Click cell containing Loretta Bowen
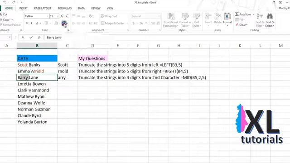Image resolution: width=290 pixels, height=163 pixels. click(37, 84)
